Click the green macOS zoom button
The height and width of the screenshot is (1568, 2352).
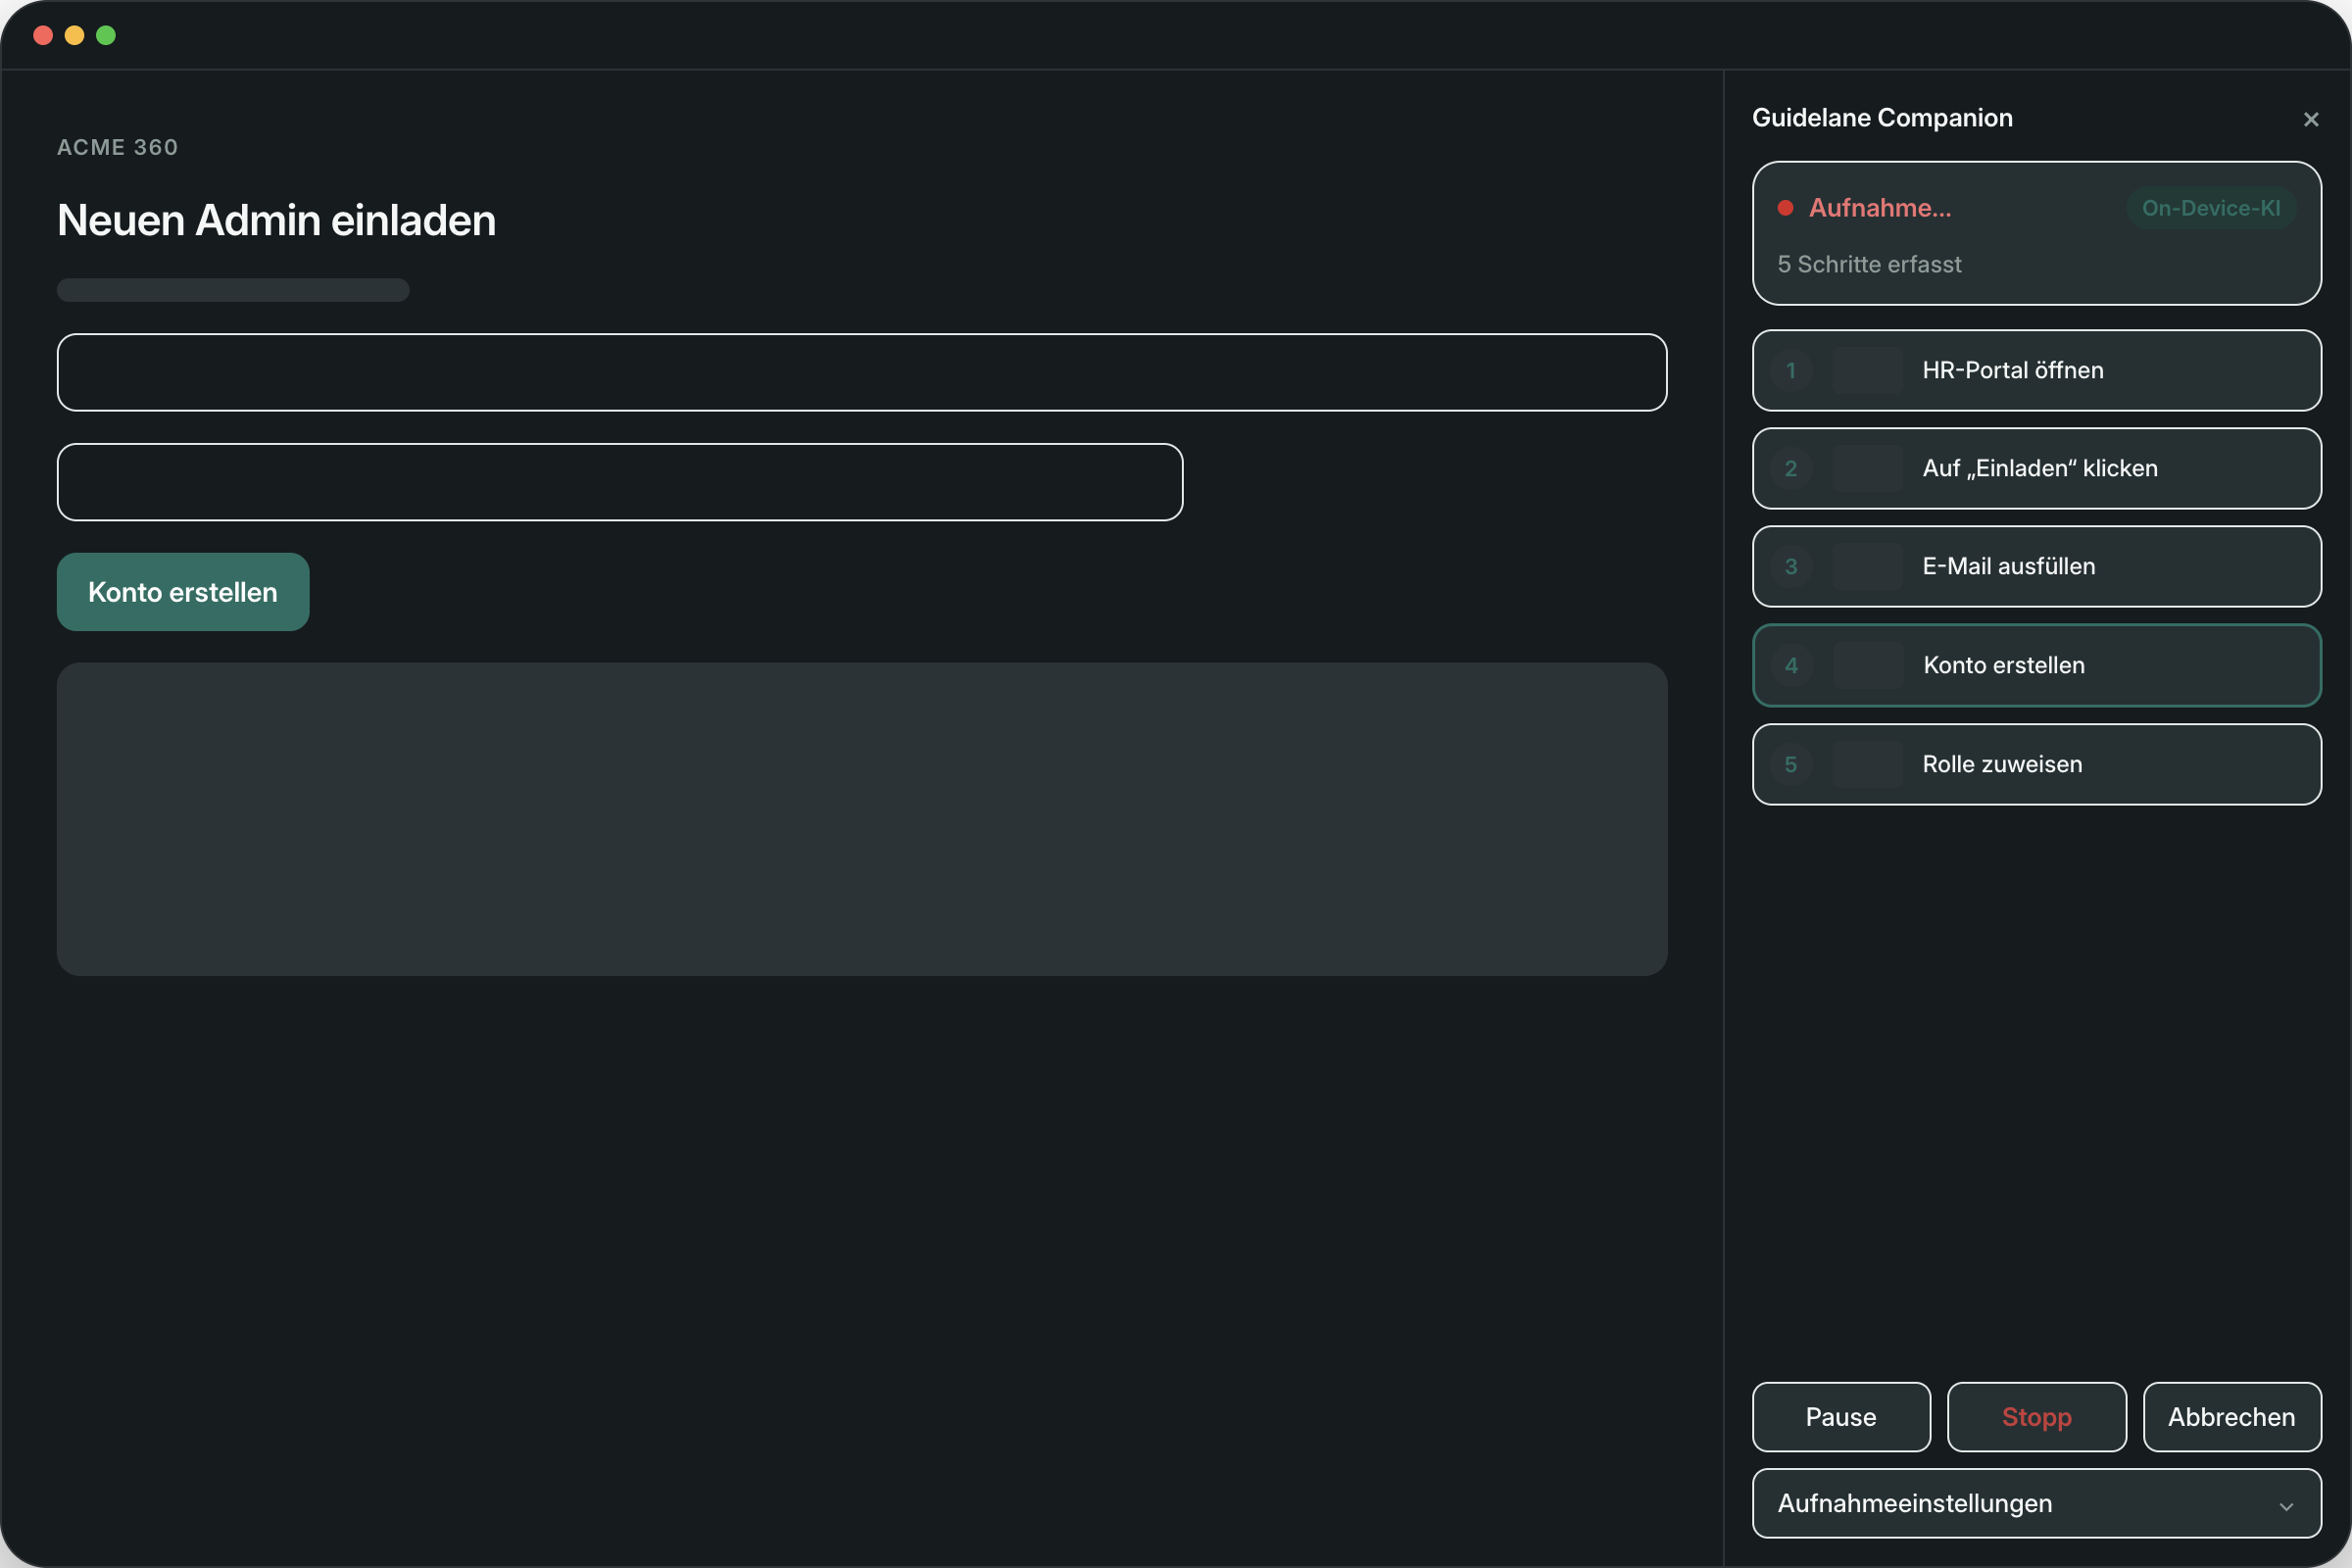106,35
